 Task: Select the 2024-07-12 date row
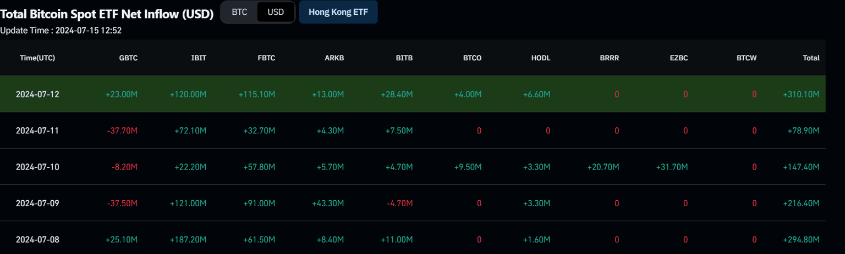pyautogui.click(x=37, y=94)
